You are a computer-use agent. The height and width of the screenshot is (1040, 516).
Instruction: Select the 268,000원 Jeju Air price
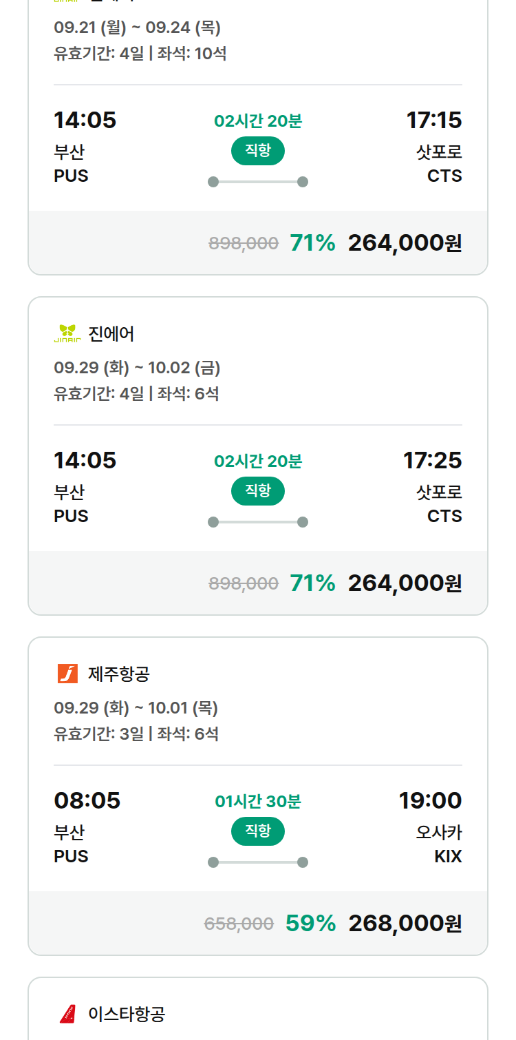405,923
